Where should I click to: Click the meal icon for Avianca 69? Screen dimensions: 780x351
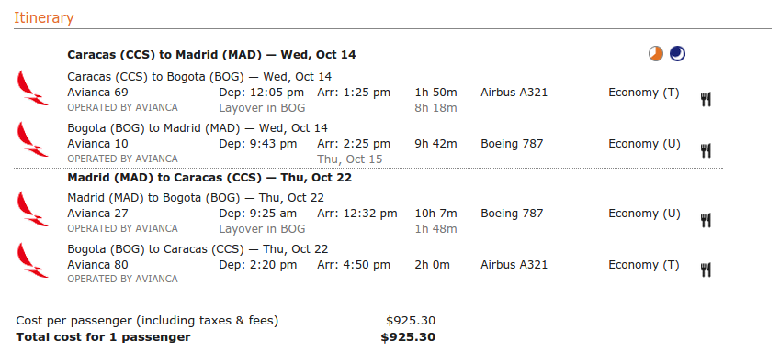(706, 100)
